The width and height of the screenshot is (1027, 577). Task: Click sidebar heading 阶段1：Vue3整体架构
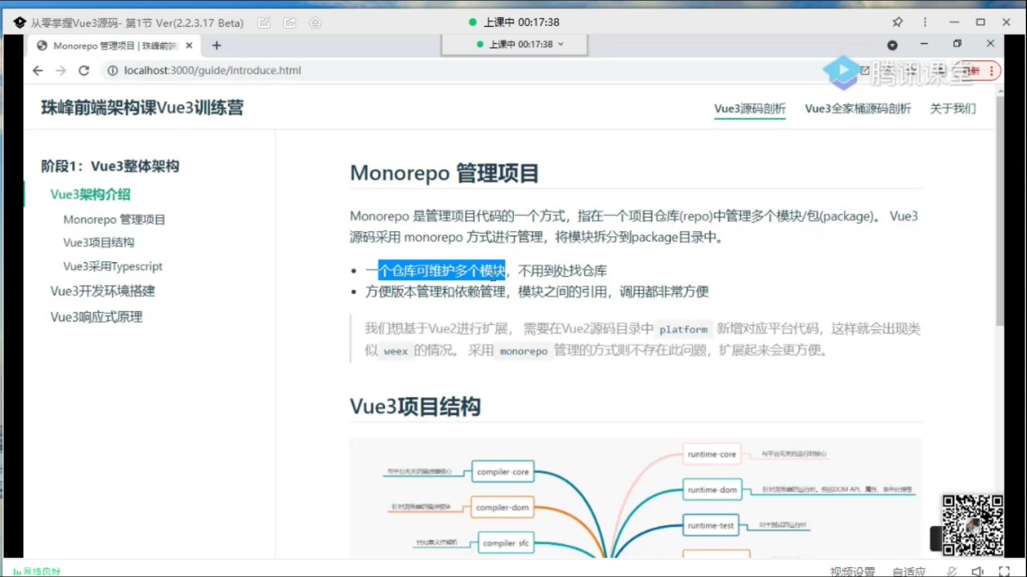pos(110,166)
